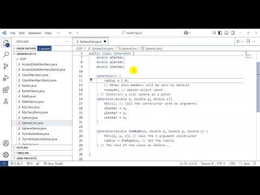Expand the Open Editors section
The height and width of the screenshot is (195, 260).
click(42, 48)
